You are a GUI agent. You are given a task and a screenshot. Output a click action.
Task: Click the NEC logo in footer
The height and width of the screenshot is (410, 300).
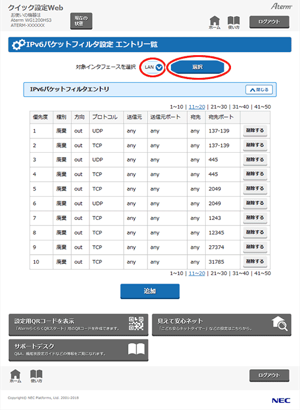tap(281, 400)
